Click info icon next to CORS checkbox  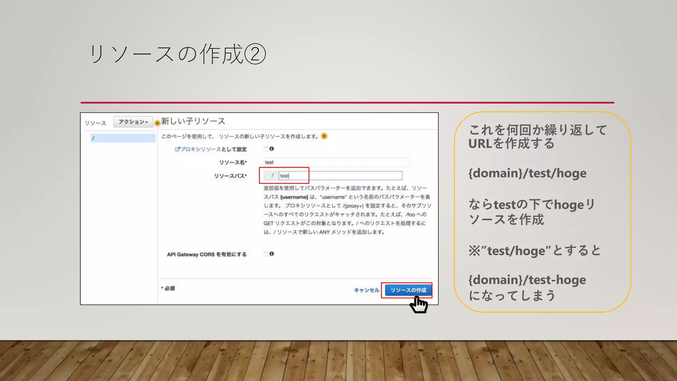[x=272, y=254]
